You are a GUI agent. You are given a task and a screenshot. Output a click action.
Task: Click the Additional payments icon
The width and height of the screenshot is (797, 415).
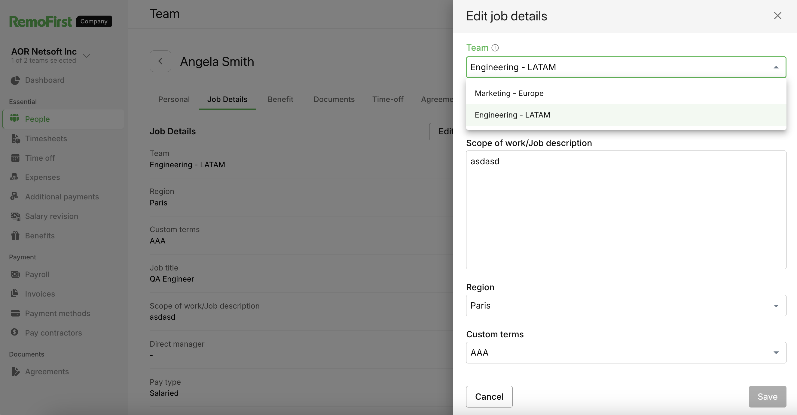tap(14, 196)
